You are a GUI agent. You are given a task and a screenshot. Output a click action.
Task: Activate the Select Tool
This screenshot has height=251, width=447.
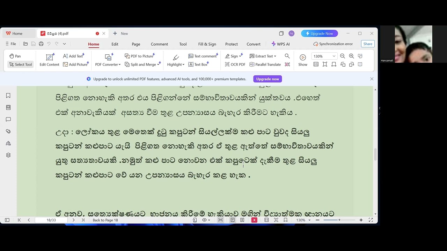click(x=21, y=64)
